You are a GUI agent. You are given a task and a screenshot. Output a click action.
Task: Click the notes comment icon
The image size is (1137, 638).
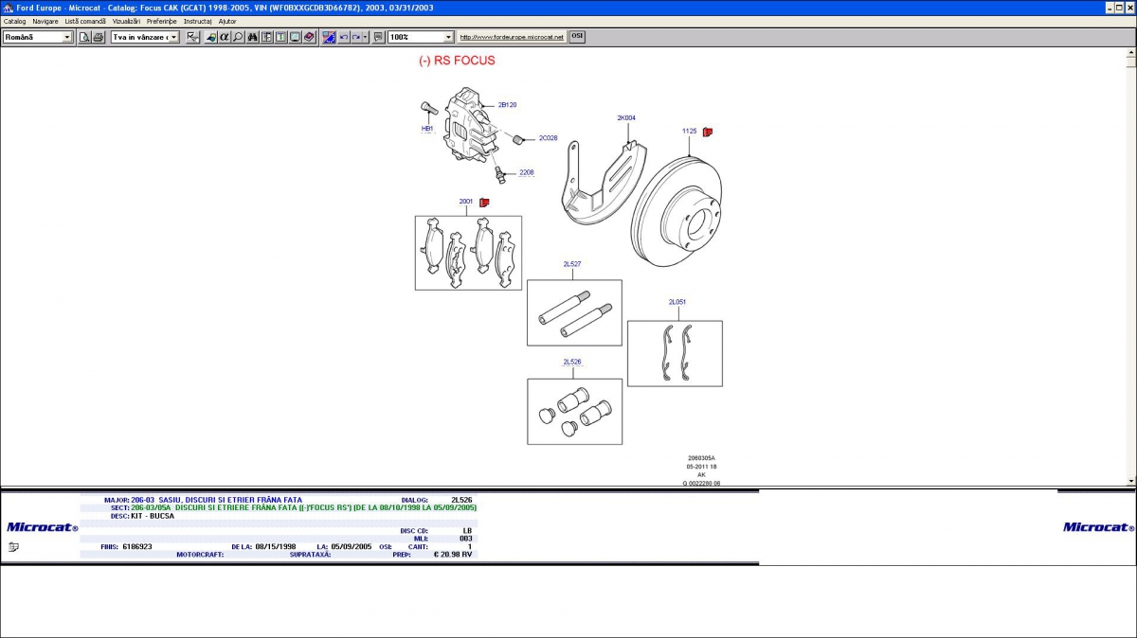tap(379, 37)
